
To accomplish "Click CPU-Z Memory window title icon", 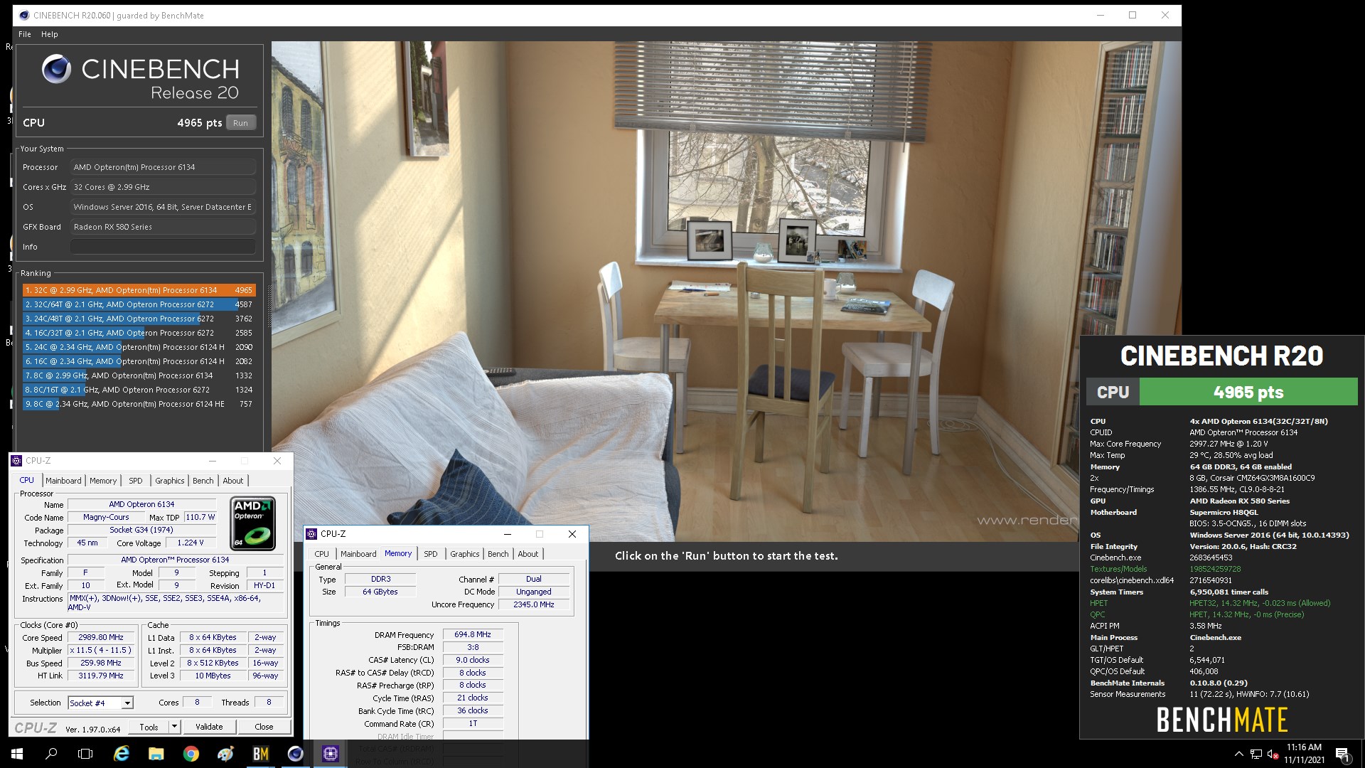I will click(311, 533).
